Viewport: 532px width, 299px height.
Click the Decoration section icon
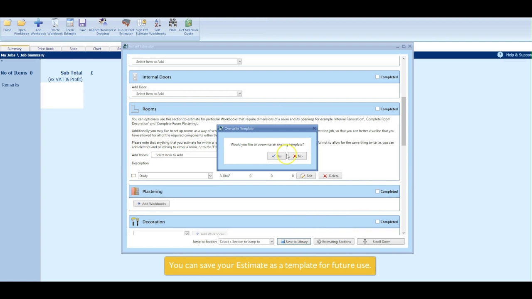135,222
